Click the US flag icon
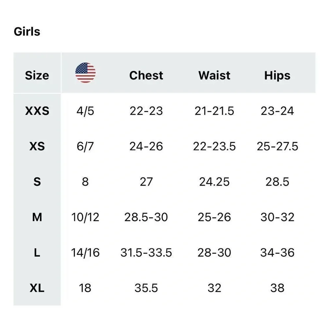This screenshot has height=329, width=329. click(85, 73)
